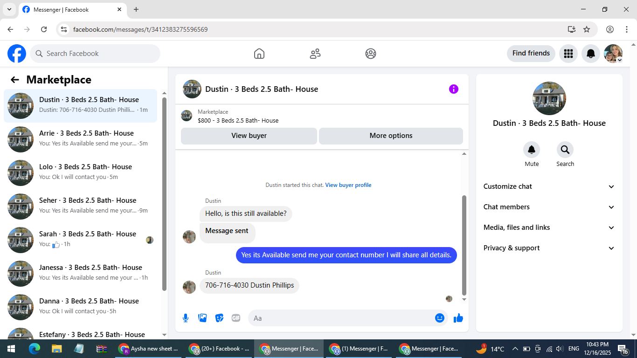Open the Windows Start menu
Image resolution: width=637 pixels, height=358 pixels.
pyautogui.click(x=11, y=349)
